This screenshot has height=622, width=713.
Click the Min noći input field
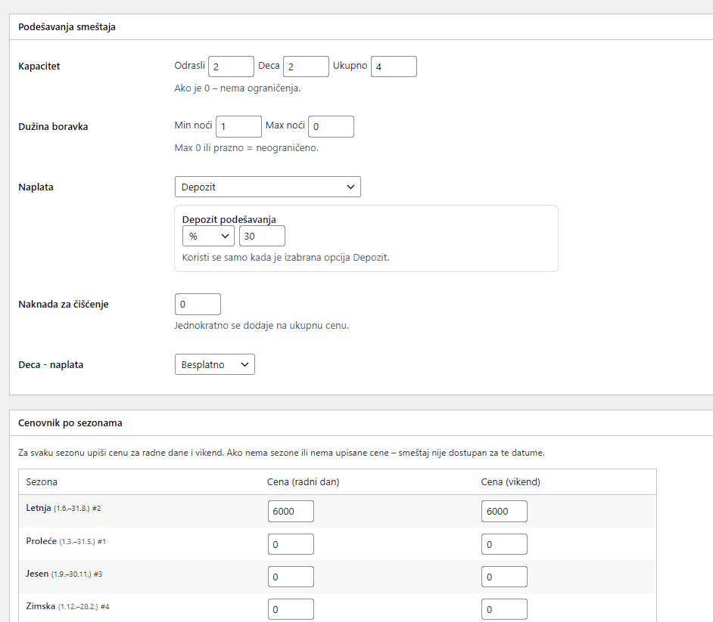pyautogui.click(x=238, y=127)
